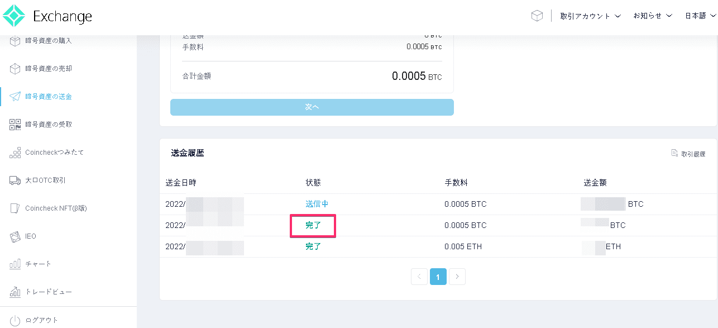
Task: Click the Coincheck Exchange logo icon
Action: (14, 16)
